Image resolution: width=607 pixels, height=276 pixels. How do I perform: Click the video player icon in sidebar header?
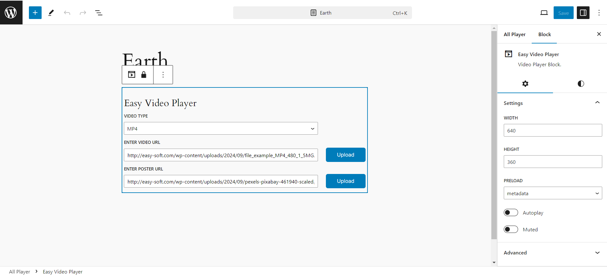pyautogui.click(x=509, y=54)
